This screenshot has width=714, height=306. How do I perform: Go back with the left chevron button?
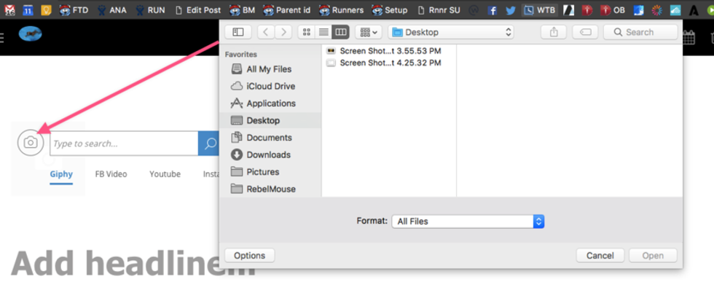(266, 32)
